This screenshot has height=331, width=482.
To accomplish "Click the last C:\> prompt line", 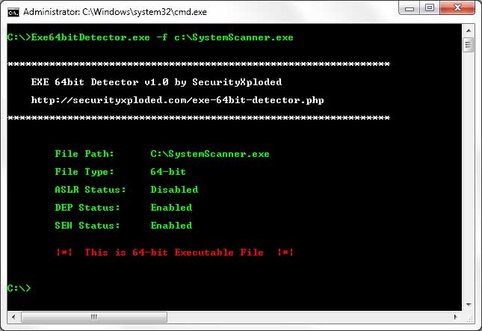I will tap(19, 288).
